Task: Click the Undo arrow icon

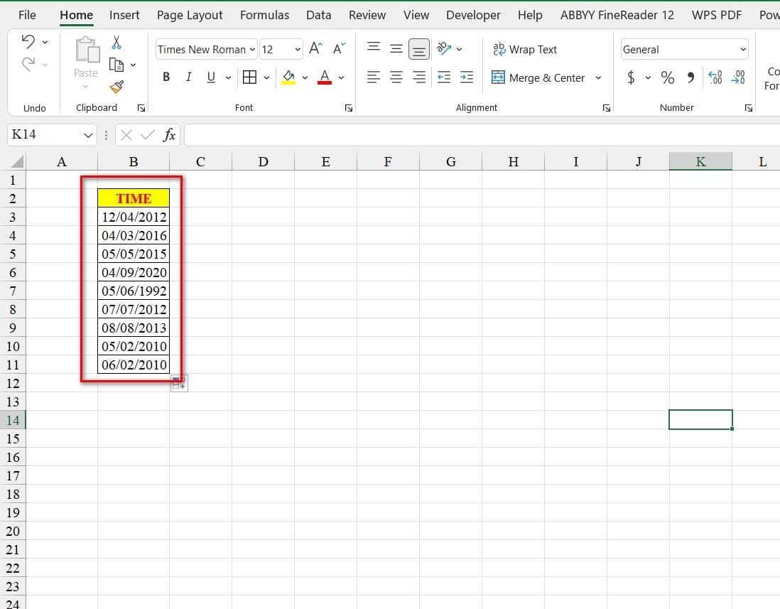Action: 28,41
